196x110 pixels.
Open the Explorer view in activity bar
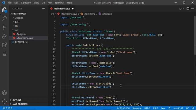[x=4, y=10]
